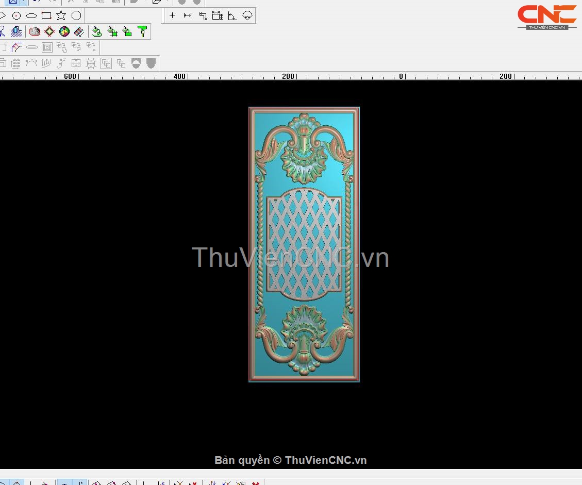Click the concentric squares offset tool
Screen dimensions: 582x485
click(47, 47)
